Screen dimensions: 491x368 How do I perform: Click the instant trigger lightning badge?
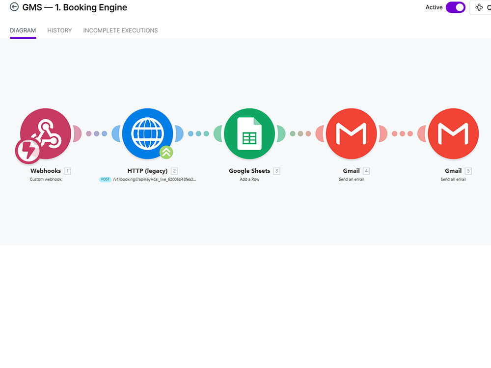(28, 151)
